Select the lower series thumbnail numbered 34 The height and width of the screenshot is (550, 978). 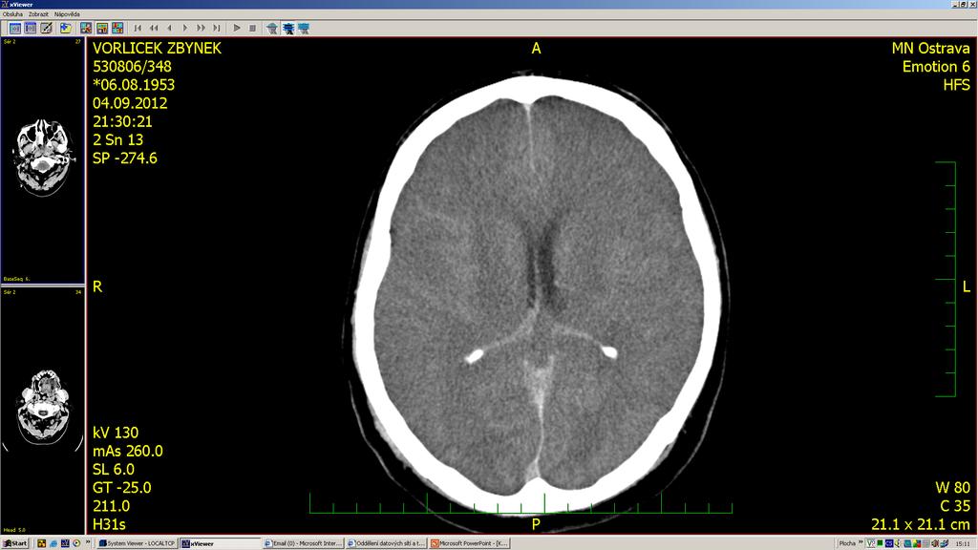pyautogui.click(x=42, y=411)
